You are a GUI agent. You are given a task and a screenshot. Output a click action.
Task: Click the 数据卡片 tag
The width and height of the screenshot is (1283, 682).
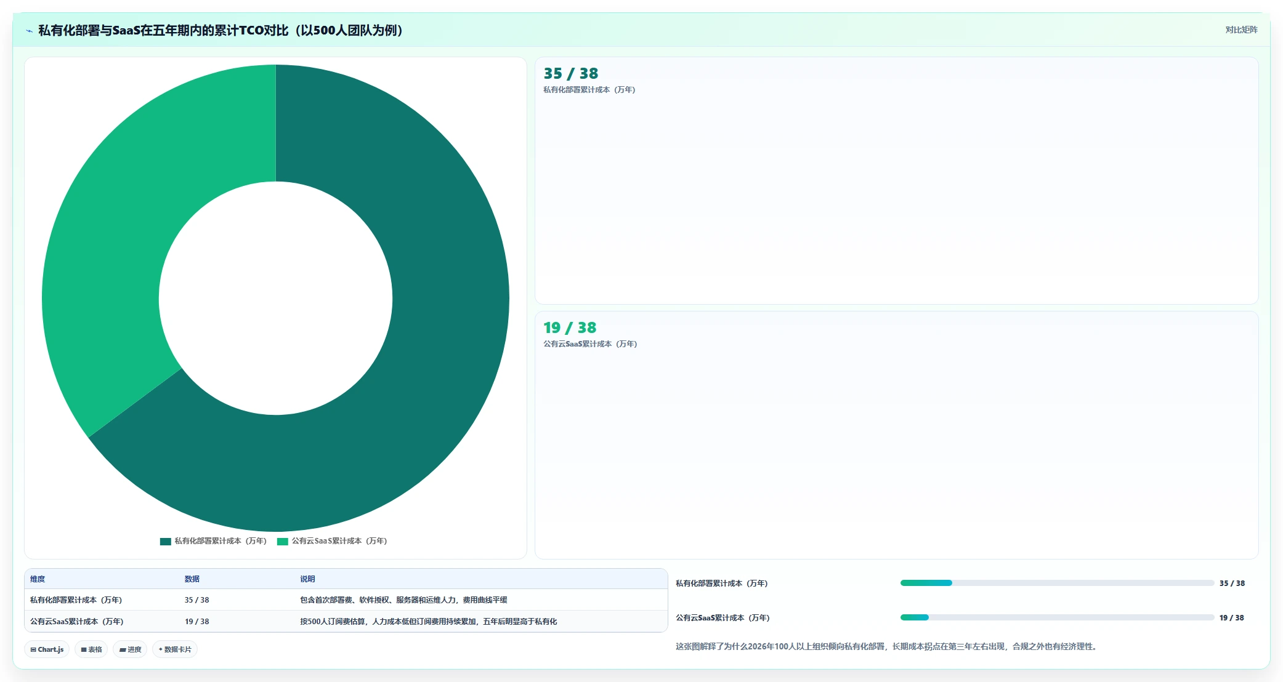(x=175, y=649)
